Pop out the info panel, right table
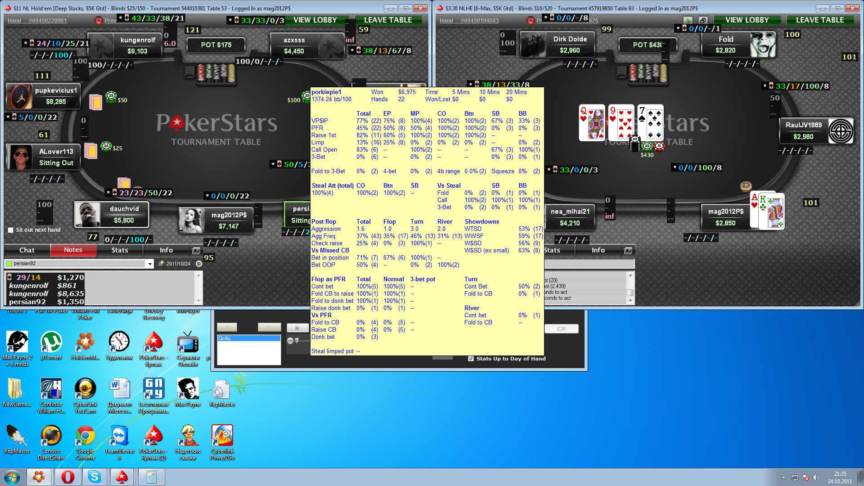 628,250
